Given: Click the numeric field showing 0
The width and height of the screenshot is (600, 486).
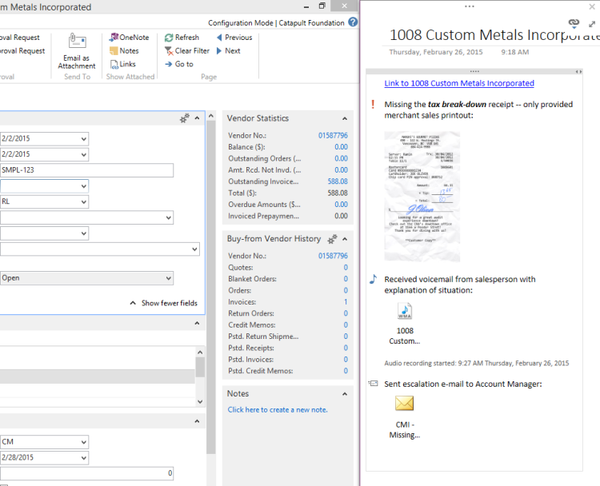Looking at the screenshot, I should [86, 473].
